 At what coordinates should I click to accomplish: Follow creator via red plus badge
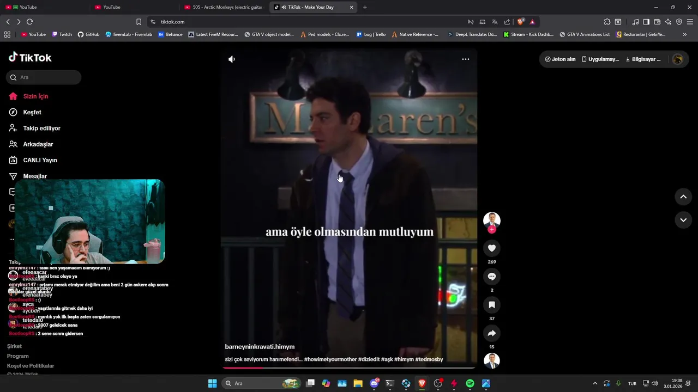coord(492,230)
